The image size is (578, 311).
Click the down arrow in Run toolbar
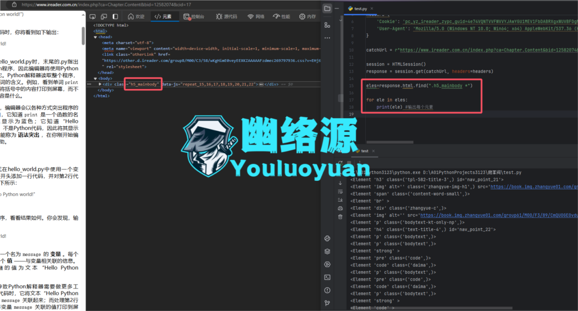point(340,183)
